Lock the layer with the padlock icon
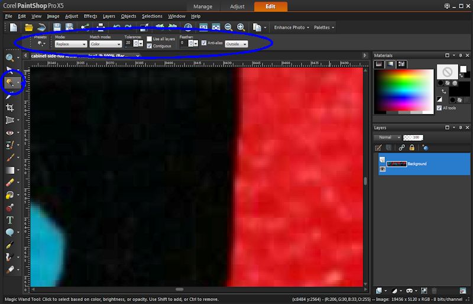The height and width of the screenshot is (304, 473). click(x=412, y=148)
